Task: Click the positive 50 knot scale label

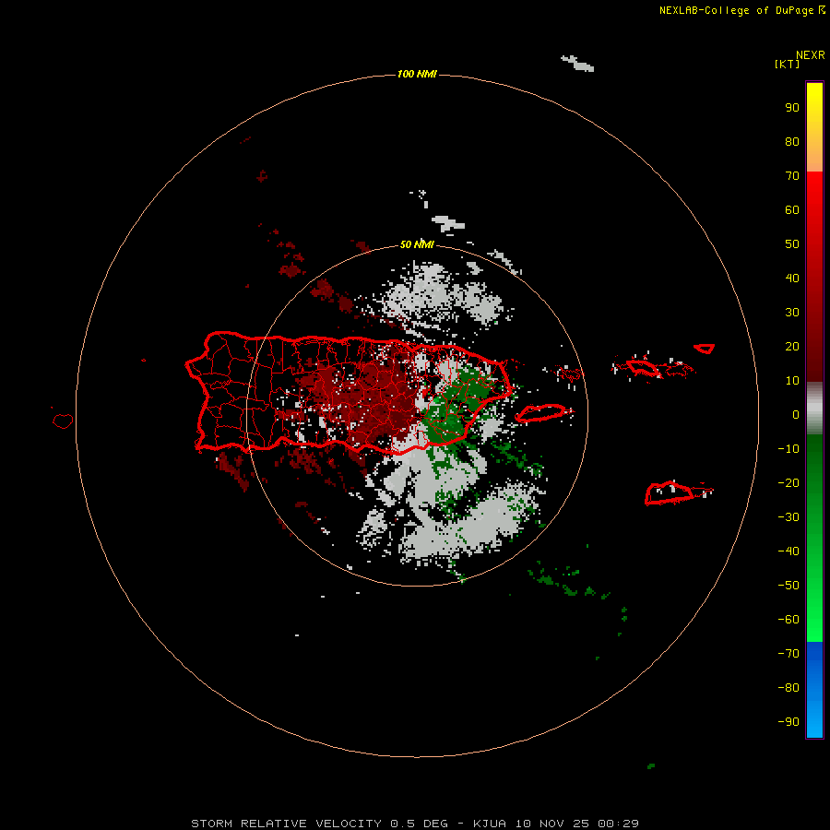Action: [792, 244]
